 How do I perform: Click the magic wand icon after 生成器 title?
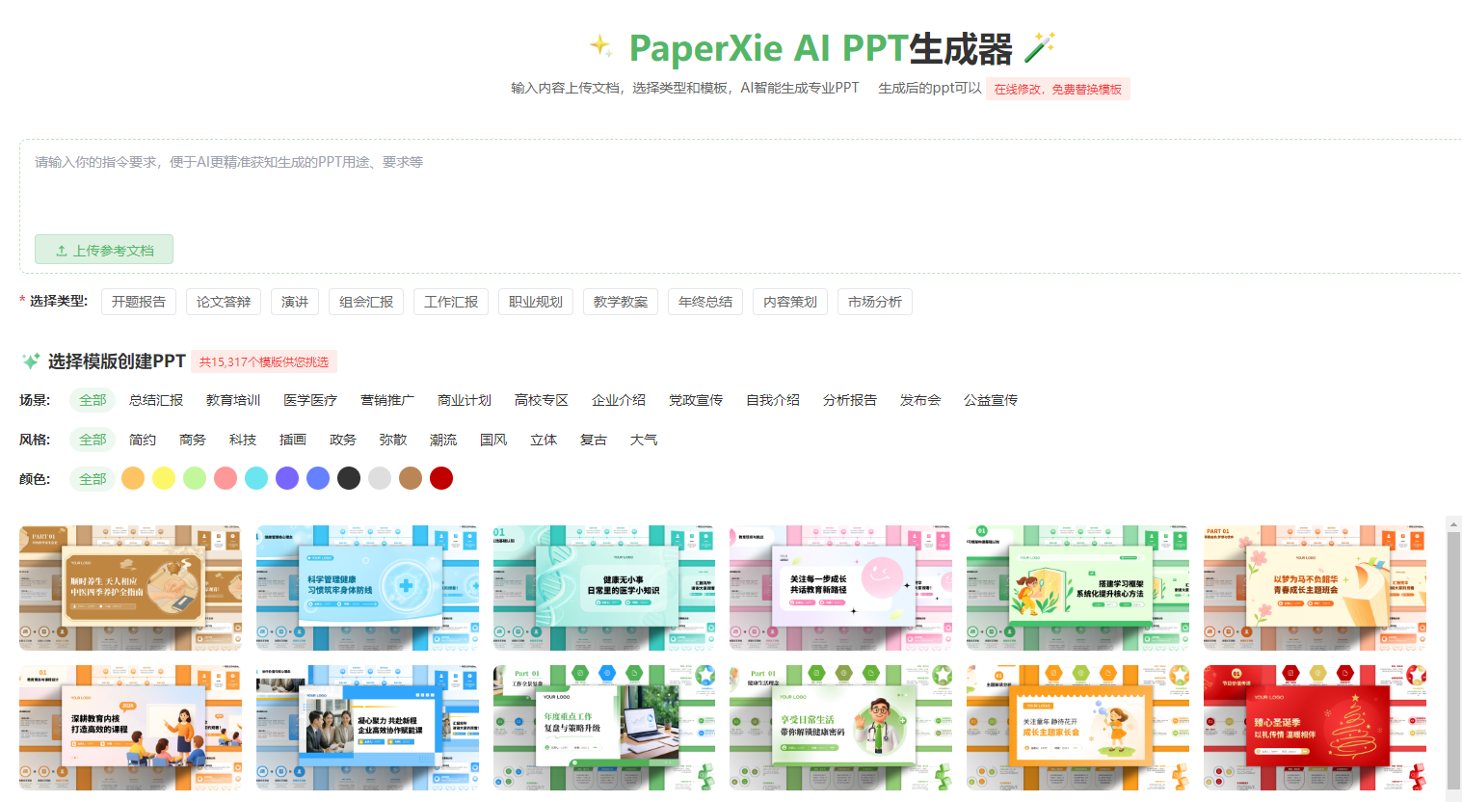1038,45
